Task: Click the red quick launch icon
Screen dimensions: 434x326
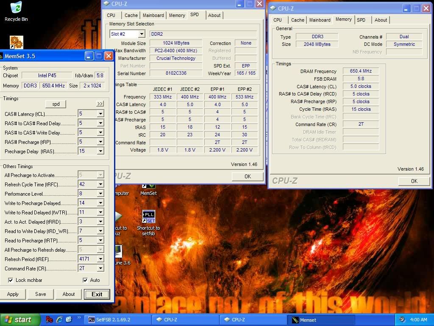Action: (x=50, y=320)
